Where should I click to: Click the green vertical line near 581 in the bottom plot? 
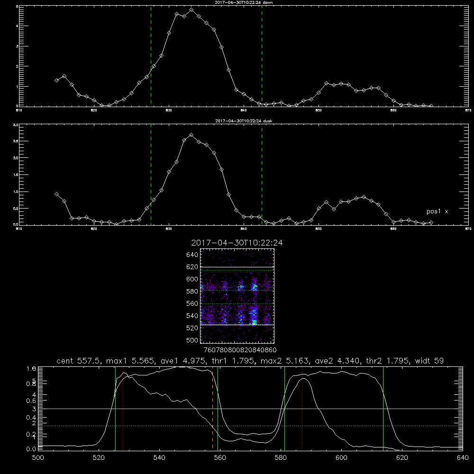284,408
